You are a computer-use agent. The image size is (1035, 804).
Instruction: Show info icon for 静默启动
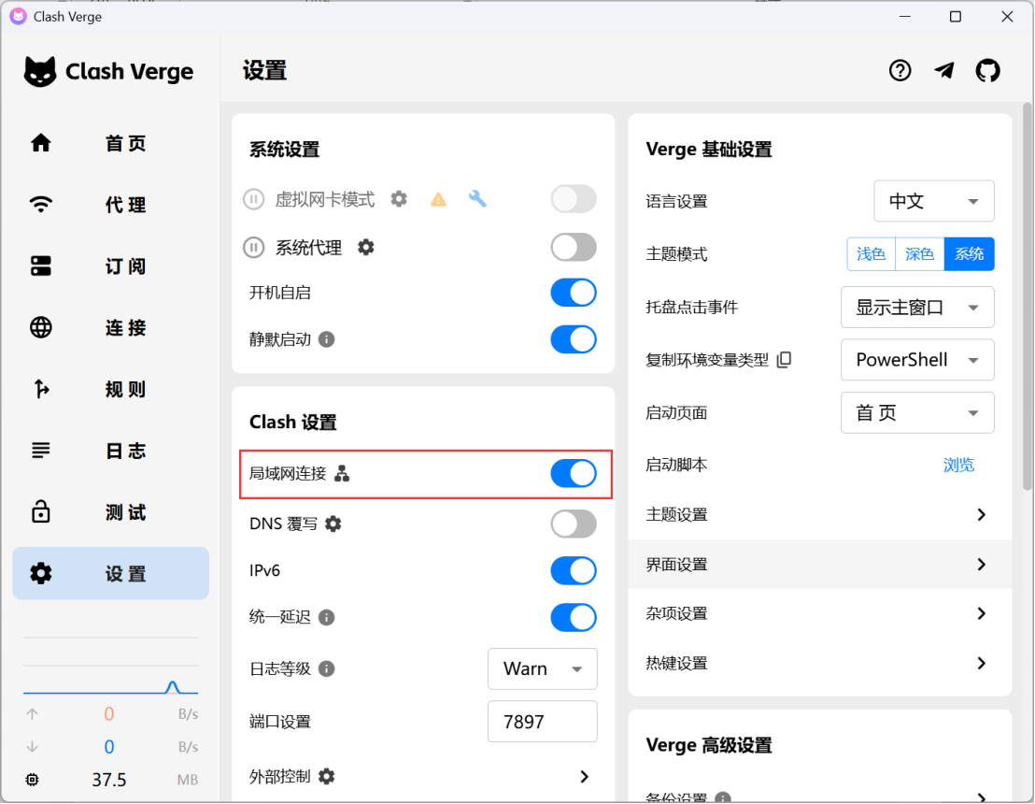[327, 339]
